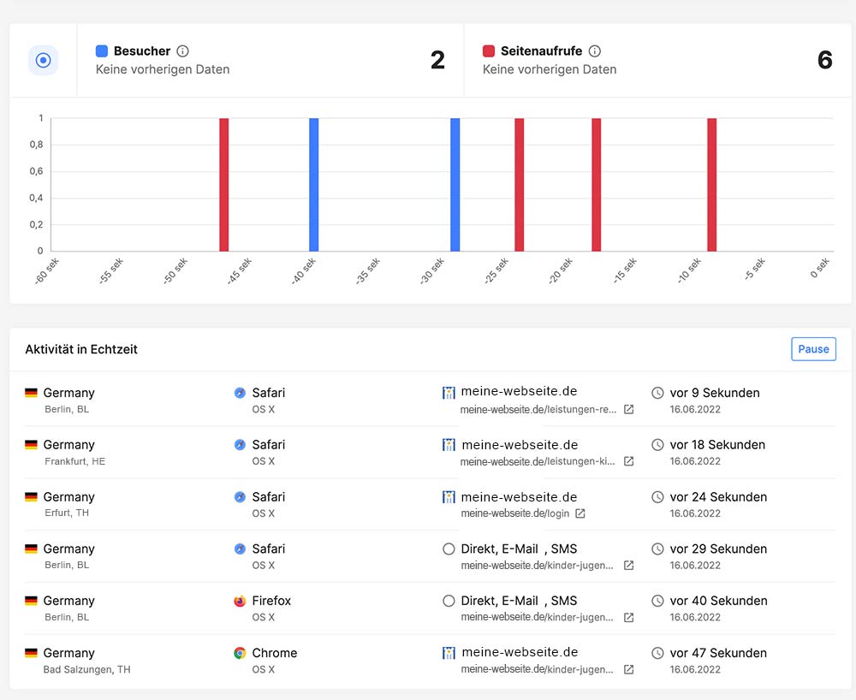Click the external link icon next to meine-webseite.de/kinder-jugen…

[628, 566]
